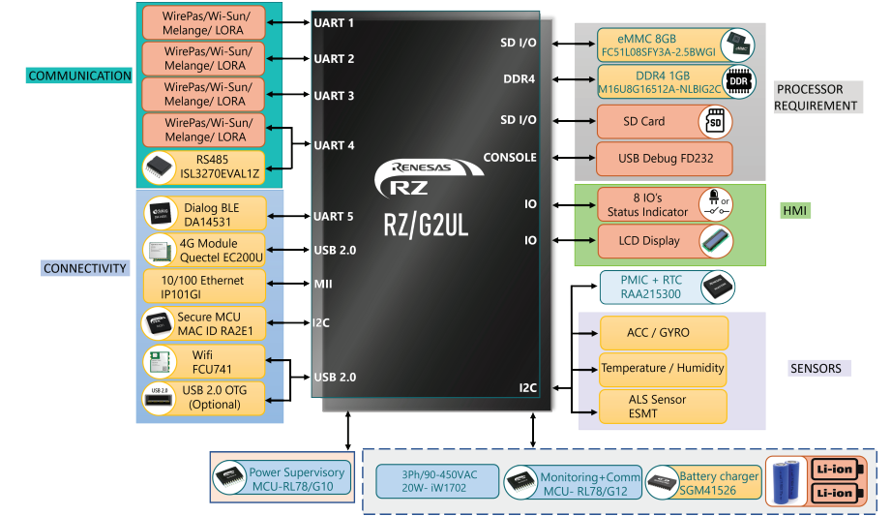Click the 8 IO's Status Indicator block
The image size is (891, 516).
[x=665, y=205]
